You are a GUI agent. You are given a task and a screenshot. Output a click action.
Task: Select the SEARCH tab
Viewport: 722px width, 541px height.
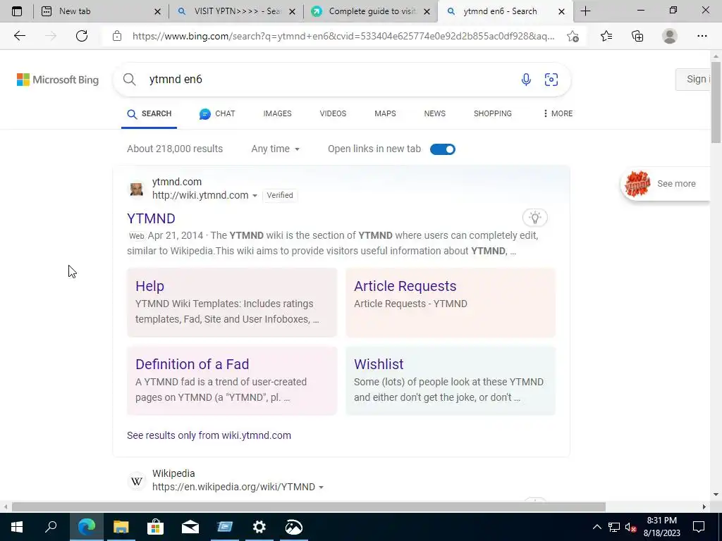[149, 113]
